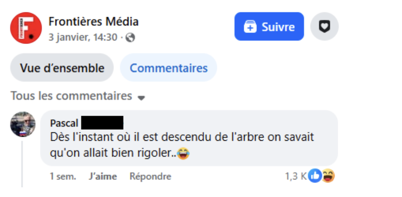402x197 pixels.
Task: Open the Tous les commentaires filter
Action: click(71, 95)
